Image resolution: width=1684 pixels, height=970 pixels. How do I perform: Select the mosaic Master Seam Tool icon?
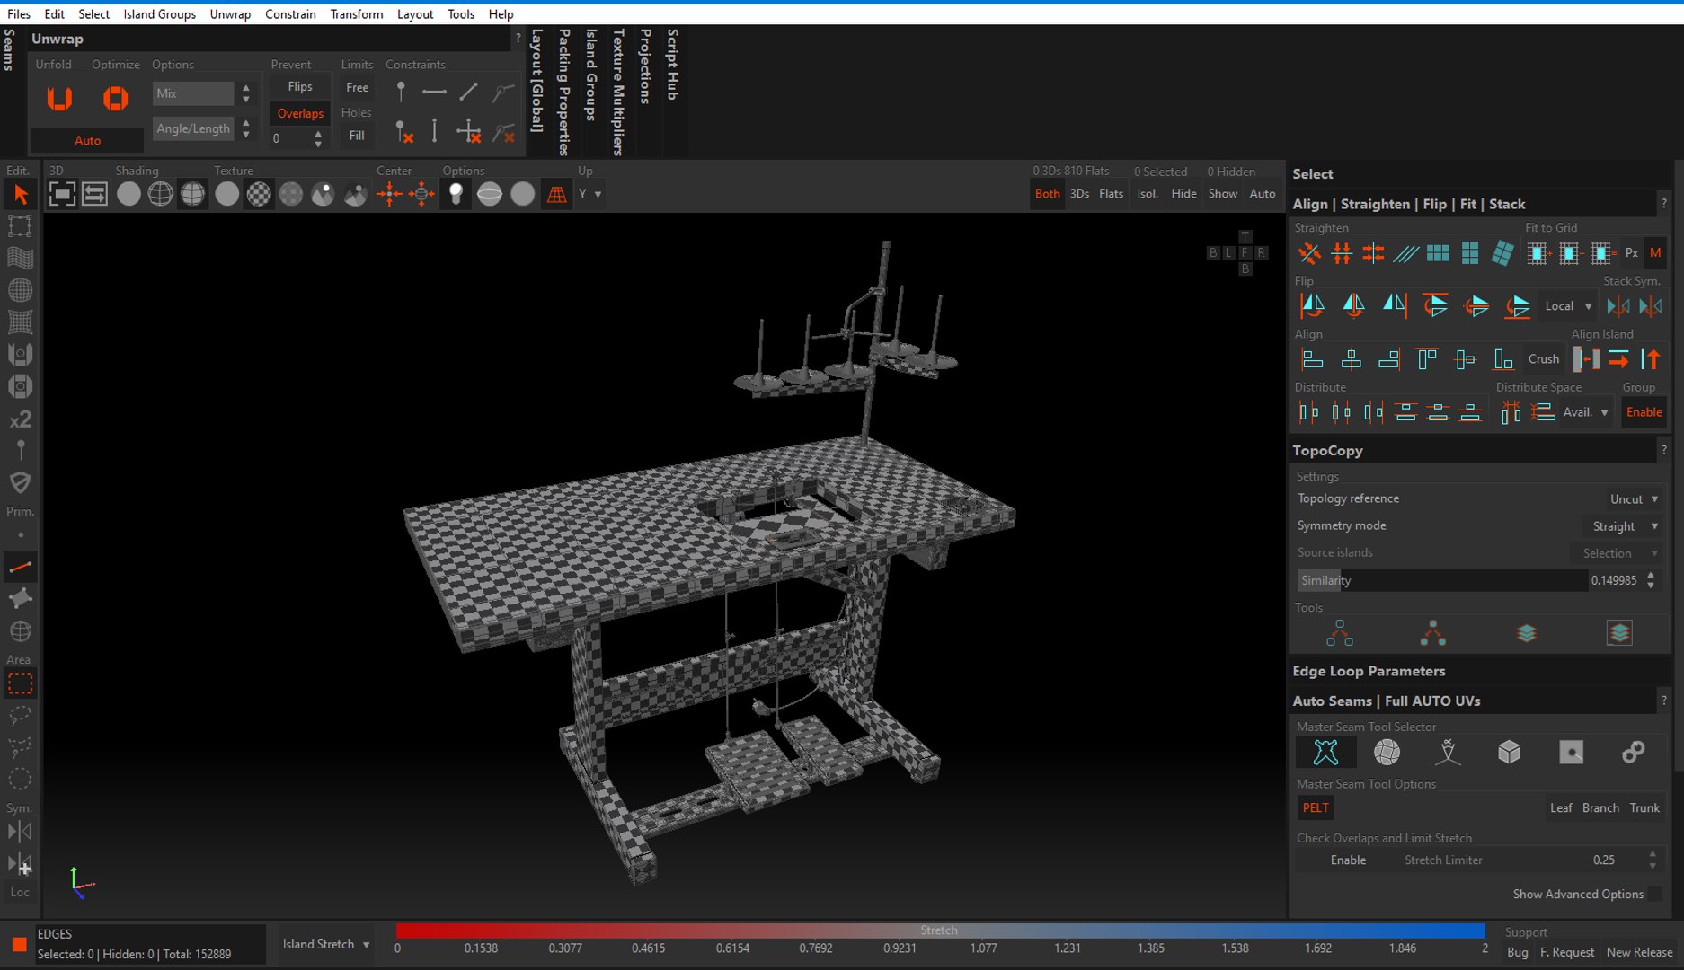(x=1387, y=752)
